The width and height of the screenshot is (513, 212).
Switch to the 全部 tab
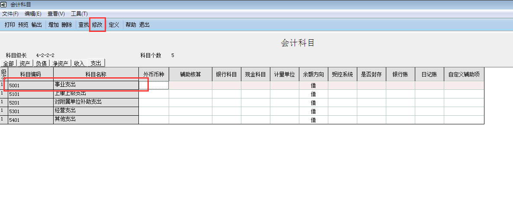[x=8, y=63]
